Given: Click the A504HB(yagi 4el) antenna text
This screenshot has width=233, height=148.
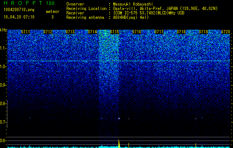Looking at the screenshot, I should [131, 17].
